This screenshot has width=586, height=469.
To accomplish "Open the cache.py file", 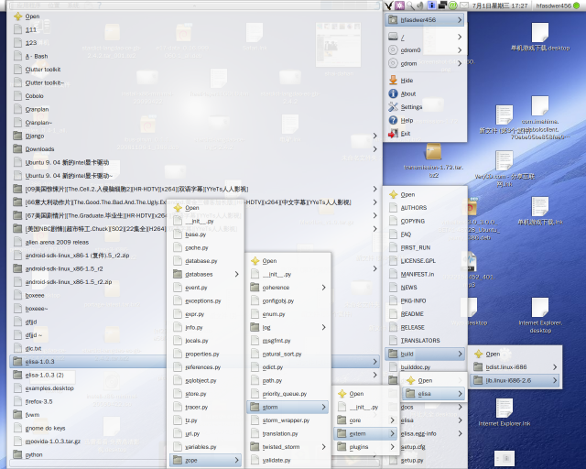I will (197, 247).
